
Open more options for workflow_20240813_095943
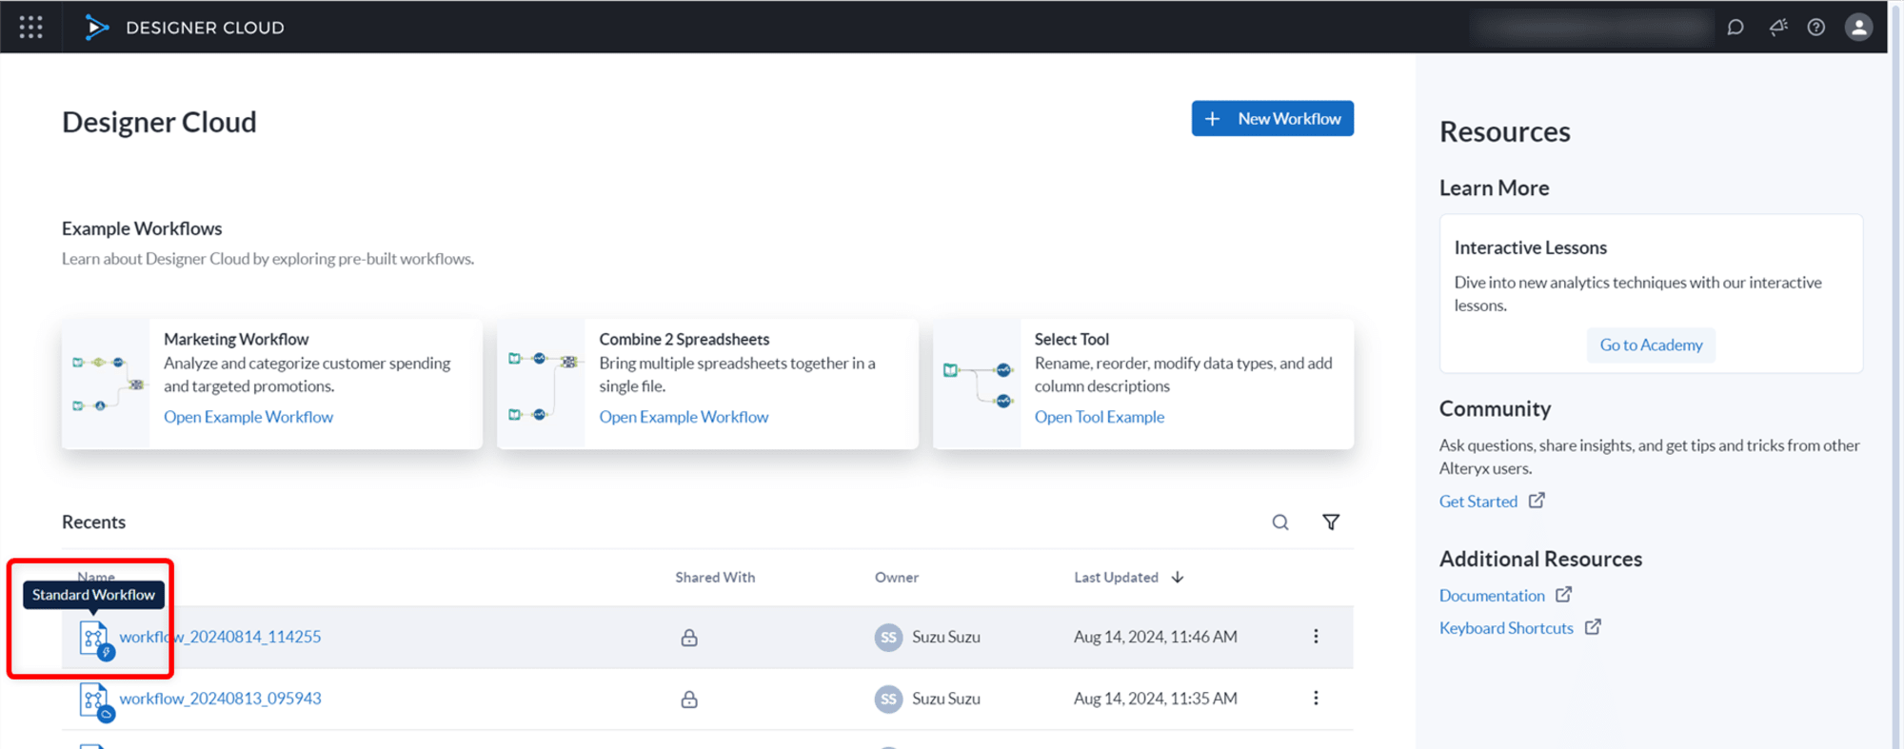coord(1316,699)
